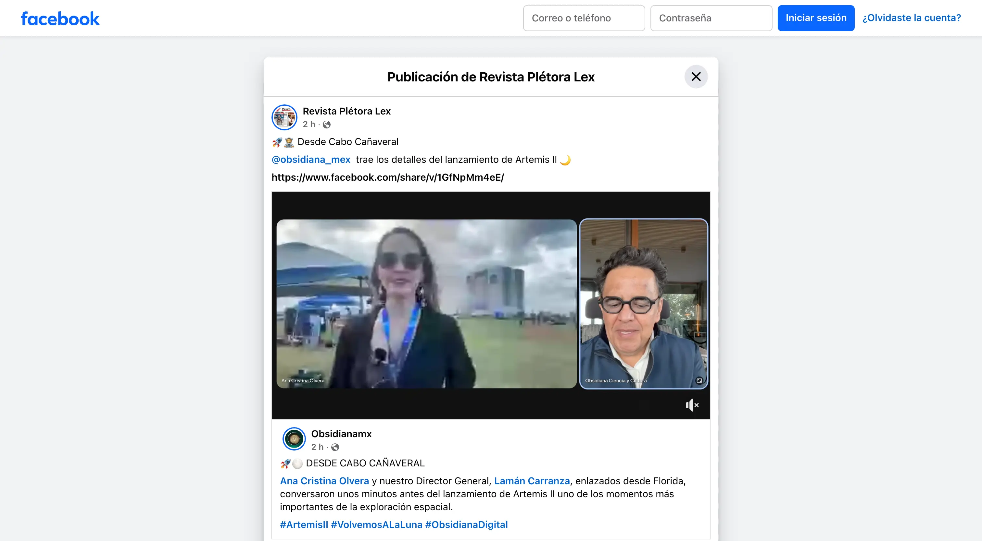
Task: Open the #ObsidianaDigital hashtag
Action: [x=466, y=525]
